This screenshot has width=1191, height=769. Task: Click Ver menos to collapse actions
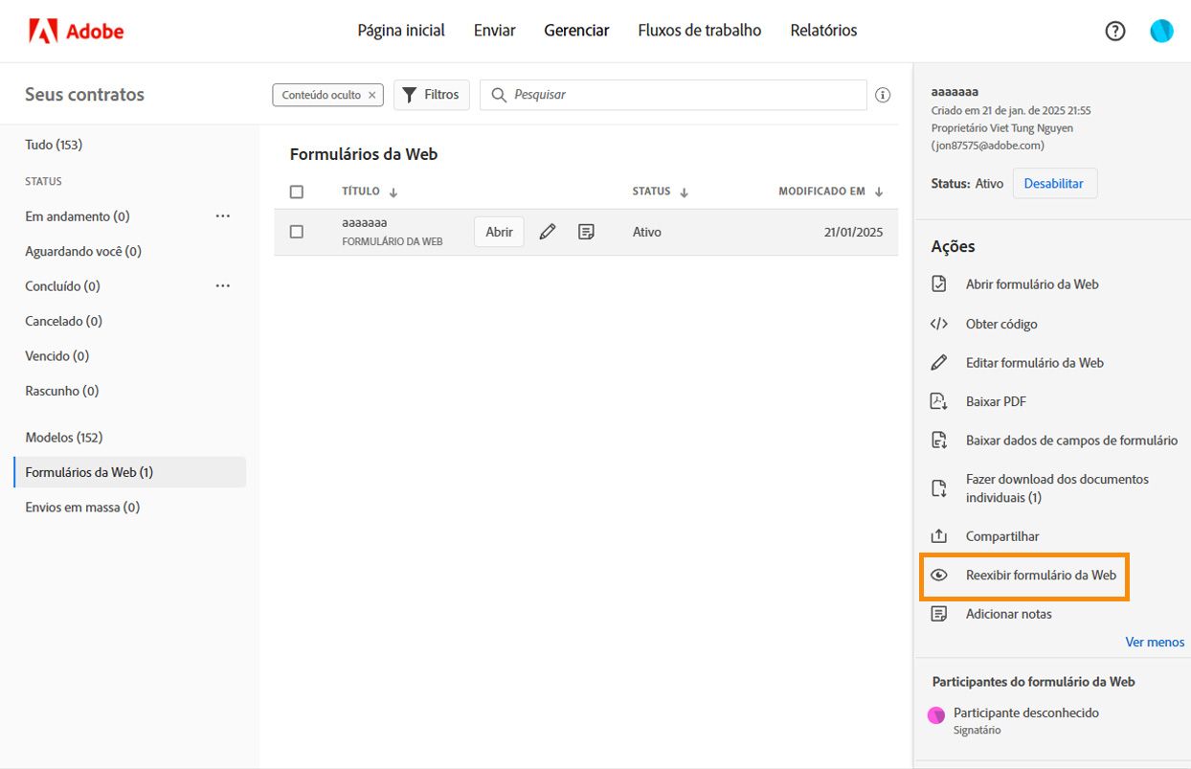pos(1155,641)
